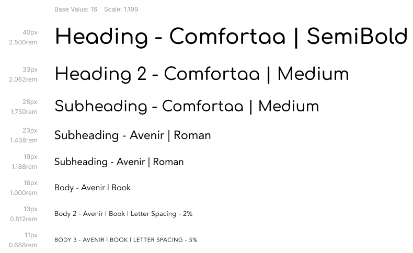The width and height of the screenshot is (413, 253).
Task: Click the 2.062rem size label
Action: 23,79
